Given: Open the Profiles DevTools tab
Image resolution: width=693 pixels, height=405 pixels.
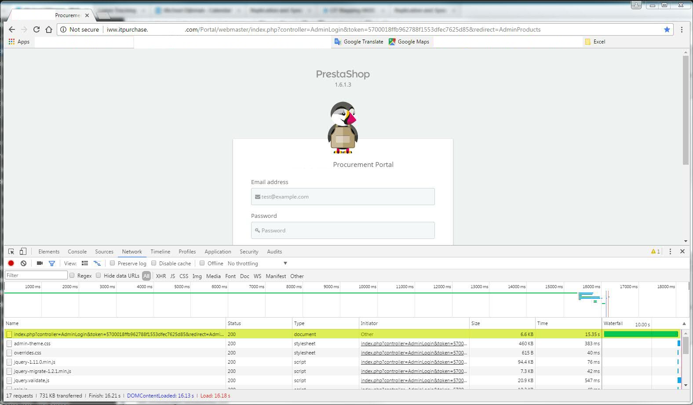Looking at the screenshot, I should (x=187, y=252).
